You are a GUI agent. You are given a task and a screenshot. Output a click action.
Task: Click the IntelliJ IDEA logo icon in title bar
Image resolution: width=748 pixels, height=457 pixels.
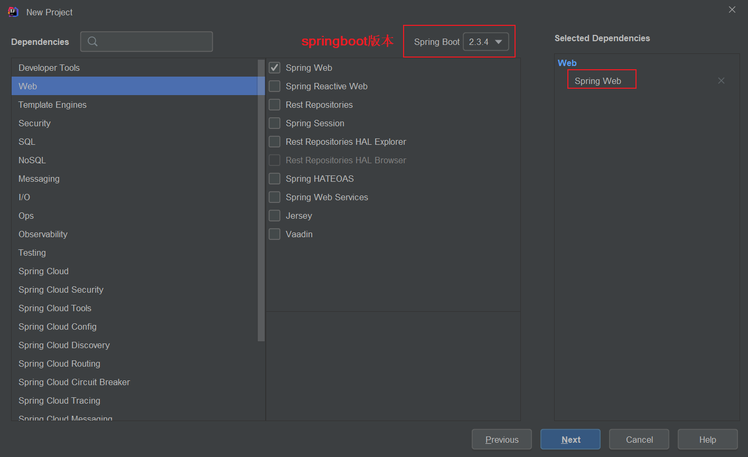click(13, 12)
